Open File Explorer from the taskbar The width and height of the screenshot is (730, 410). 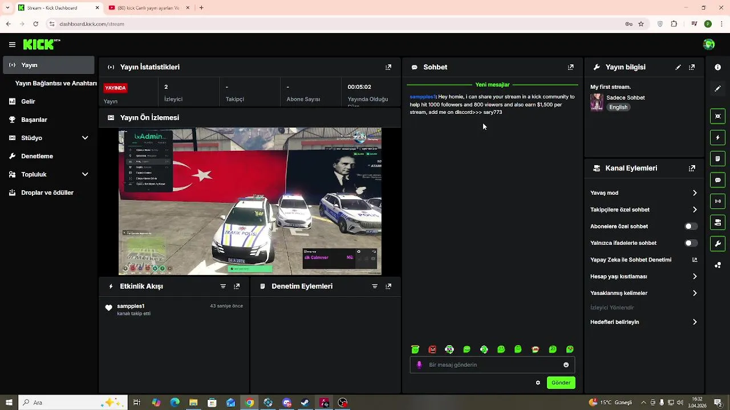click(193, 403)
